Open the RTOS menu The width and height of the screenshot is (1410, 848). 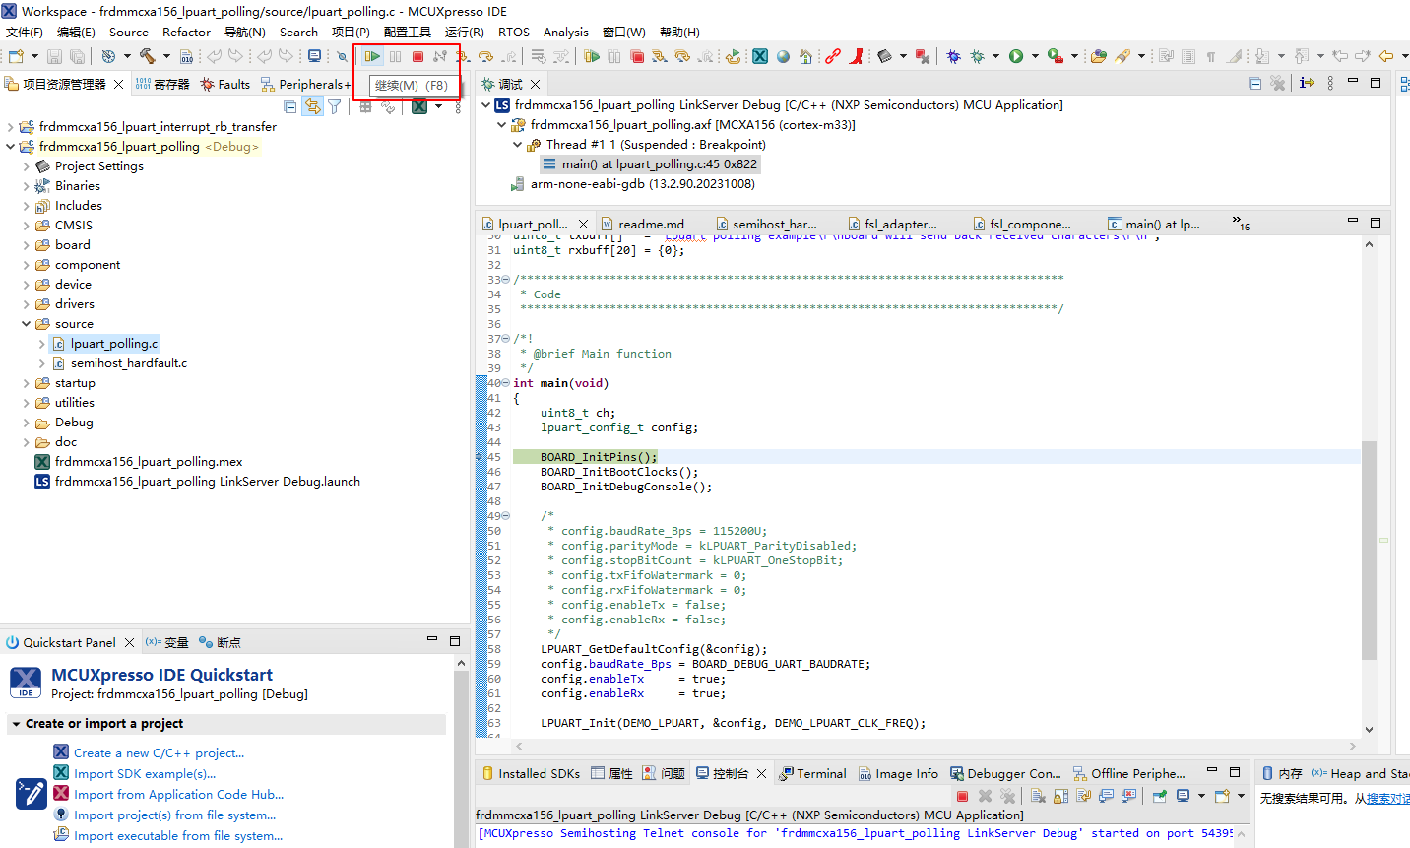tap(514, 33)
